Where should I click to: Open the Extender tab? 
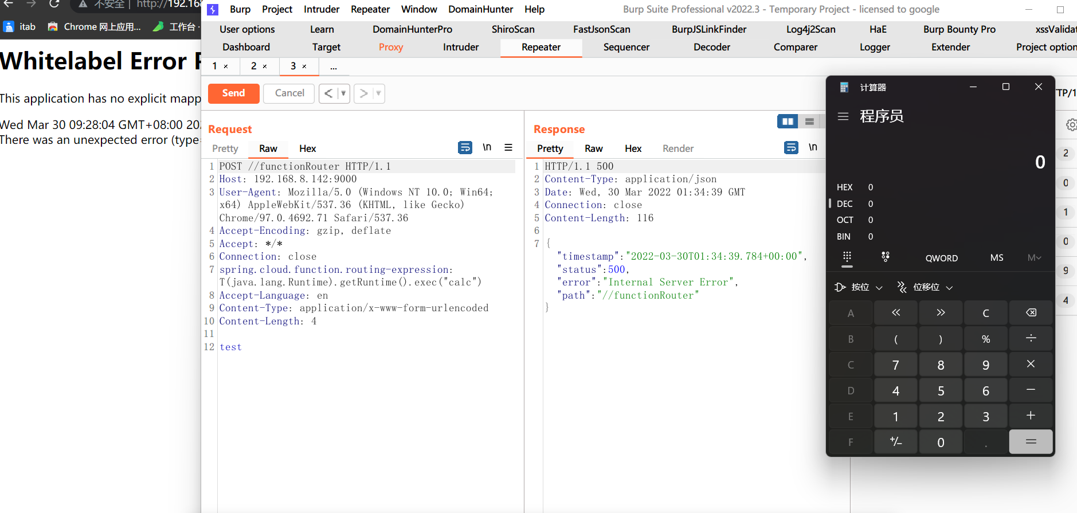pos(950,47)
